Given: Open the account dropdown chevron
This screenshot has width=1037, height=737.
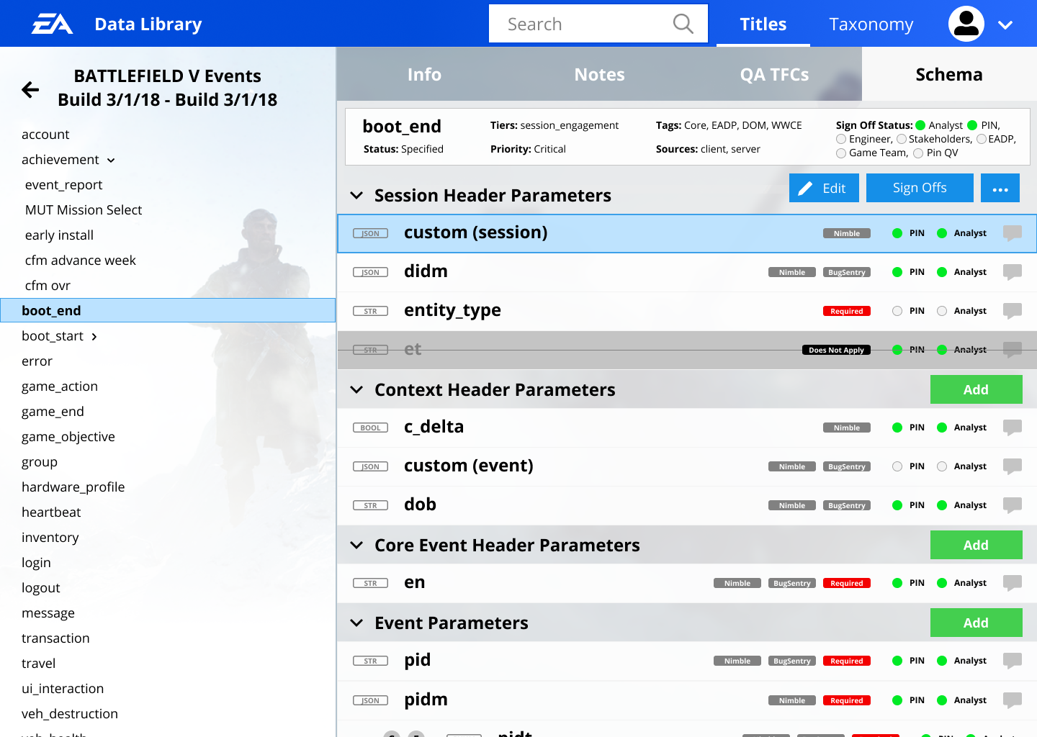Looking at the screenshot, I should coord(1005,24).
